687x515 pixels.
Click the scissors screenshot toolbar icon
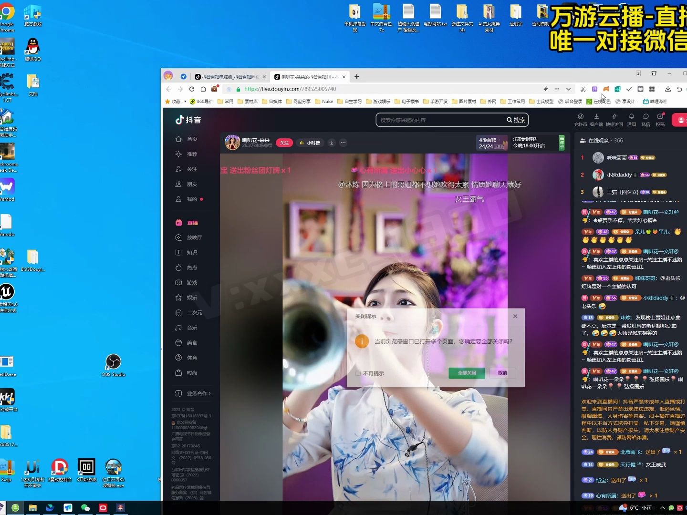pyautogui.click(x=583, y=89)
